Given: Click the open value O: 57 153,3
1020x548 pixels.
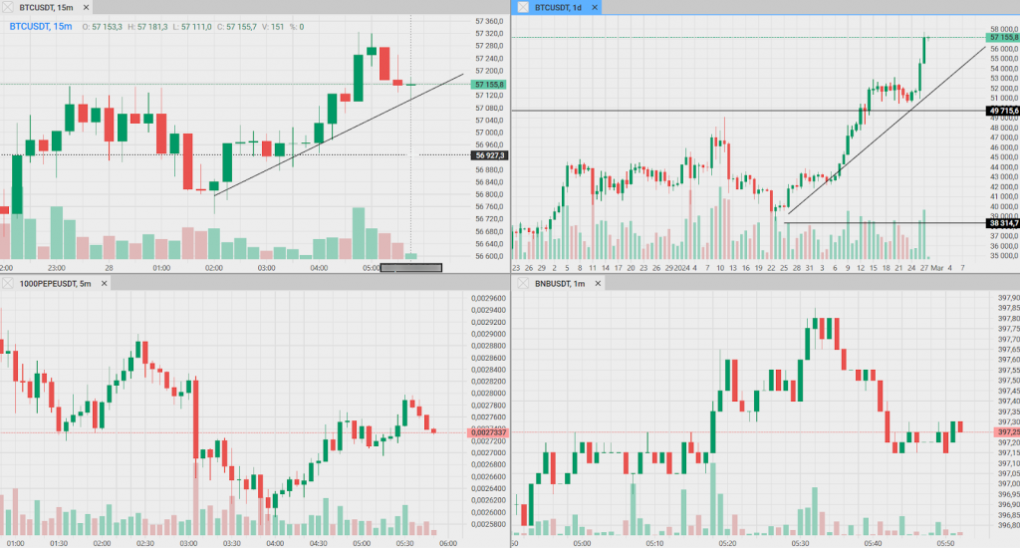Looking at the screenshot, I should pos(103,27).
